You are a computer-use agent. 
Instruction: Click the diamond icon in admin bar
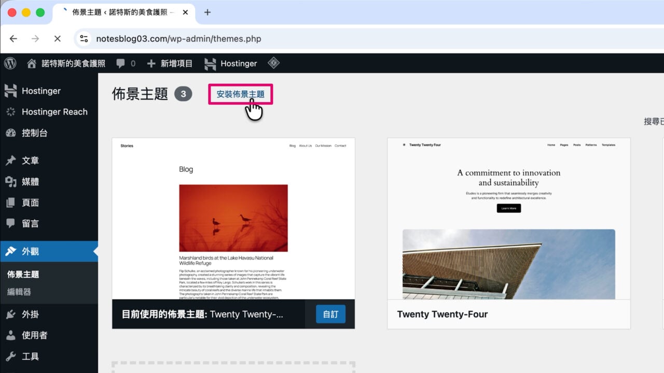[273, 63]
